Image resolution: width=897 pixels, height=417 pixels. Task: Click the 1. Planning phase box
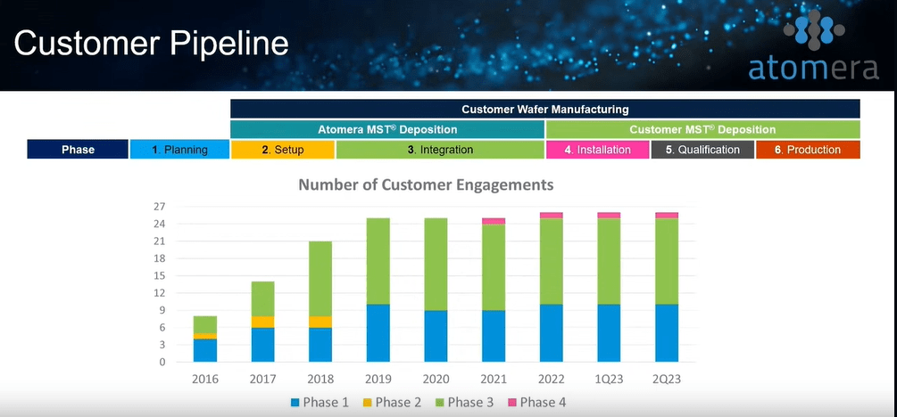(179, 150)
